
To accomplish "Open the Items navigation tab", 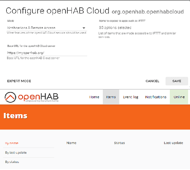I will [111, 97].
